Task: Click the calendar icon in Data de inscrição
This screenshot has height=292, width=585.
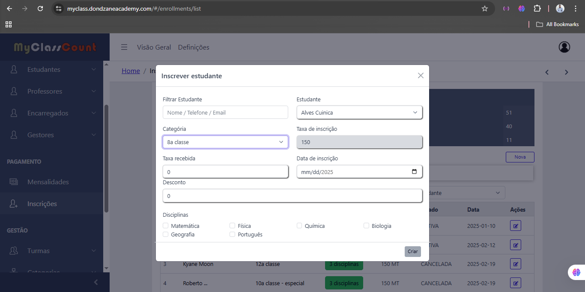Action: (414, 172)
